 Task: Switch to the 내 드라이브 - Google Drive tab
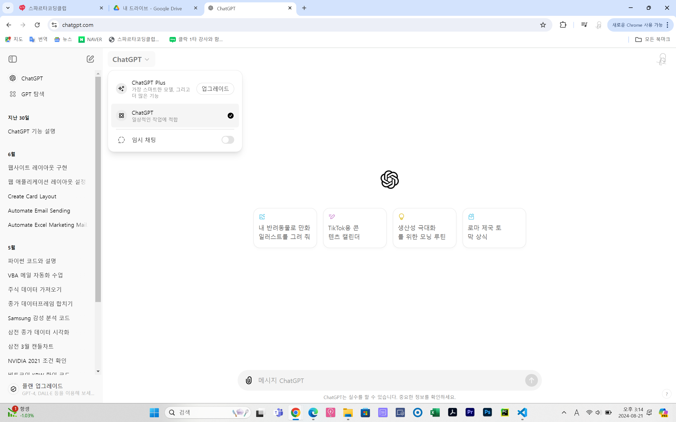156,8
